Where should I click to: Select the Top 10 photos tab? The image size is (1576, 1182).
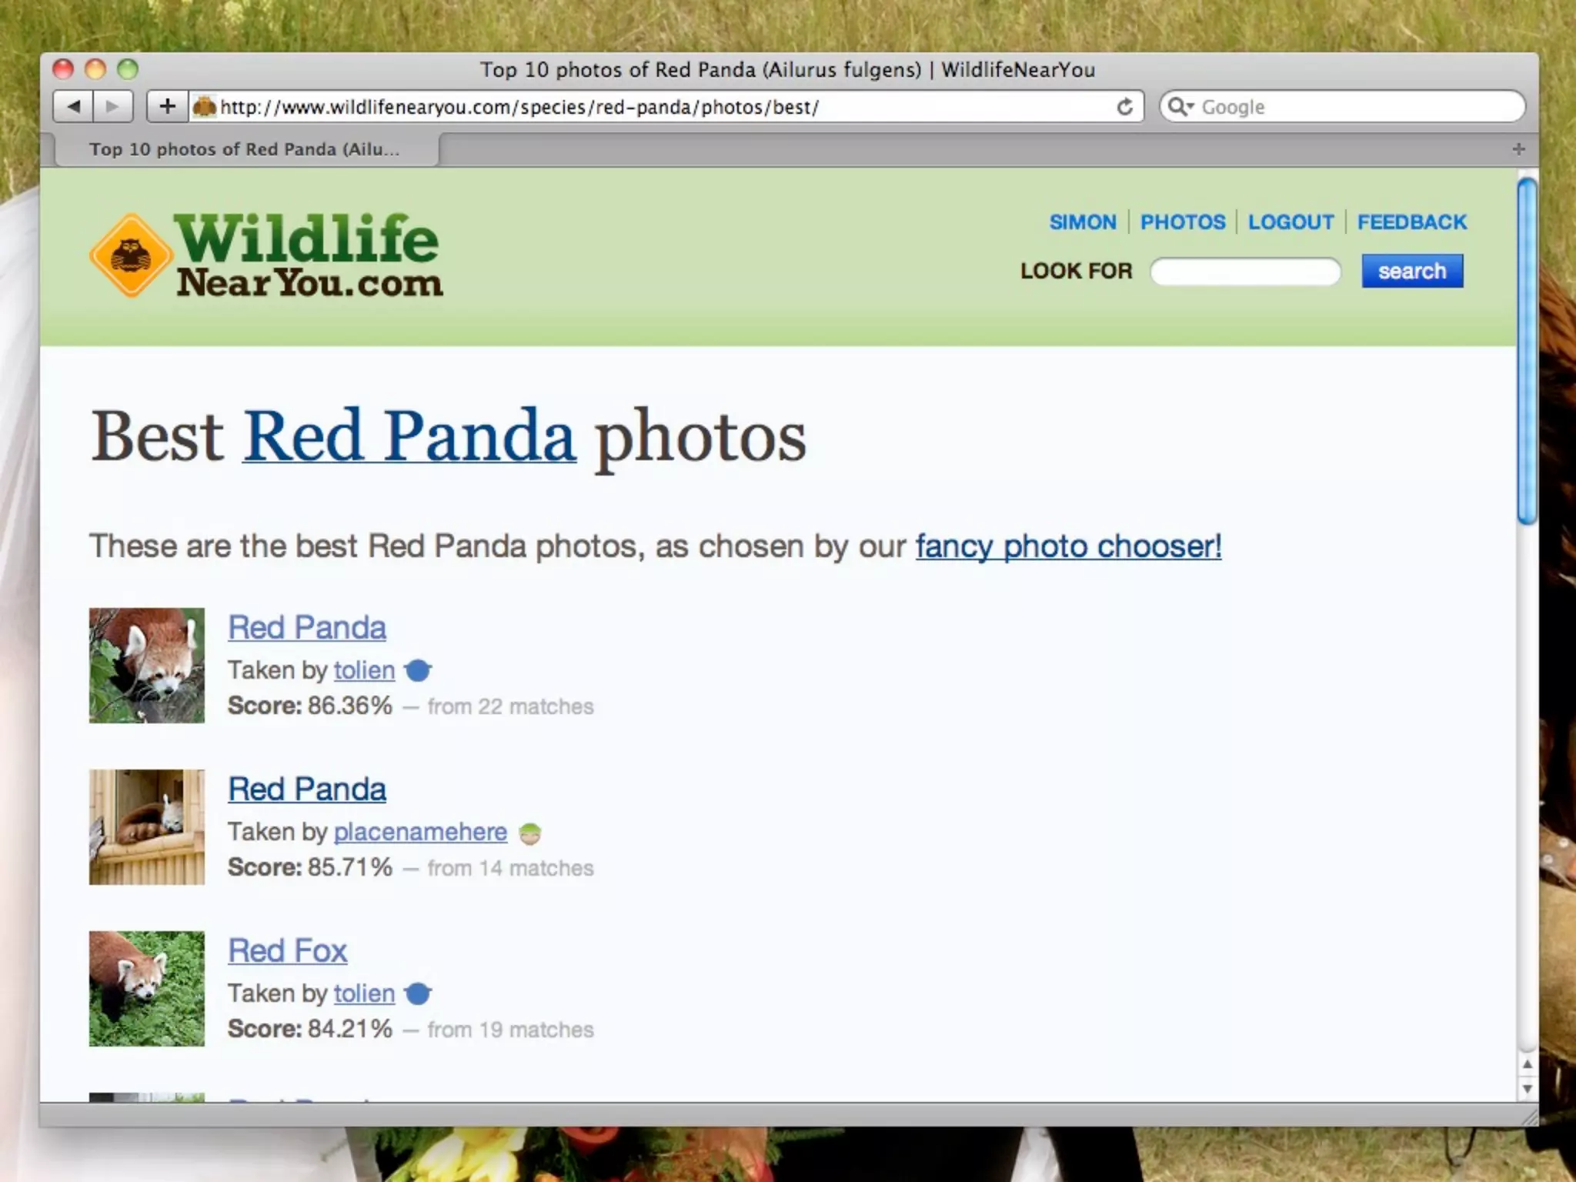245,149
